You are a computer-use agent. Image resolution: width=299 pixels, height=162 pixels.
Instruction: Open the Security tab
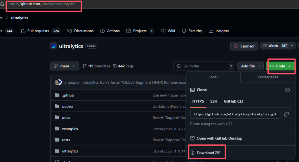tap(192, 31)
